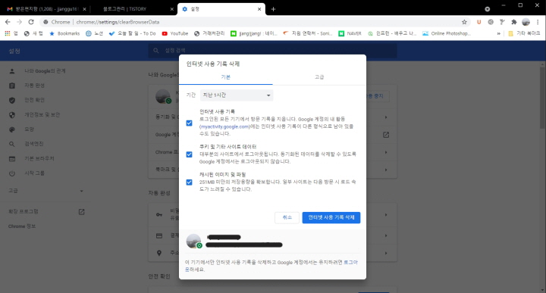Click the arrow on the address location row
Viewport: 546px width, 293px height.
point(386,253)
